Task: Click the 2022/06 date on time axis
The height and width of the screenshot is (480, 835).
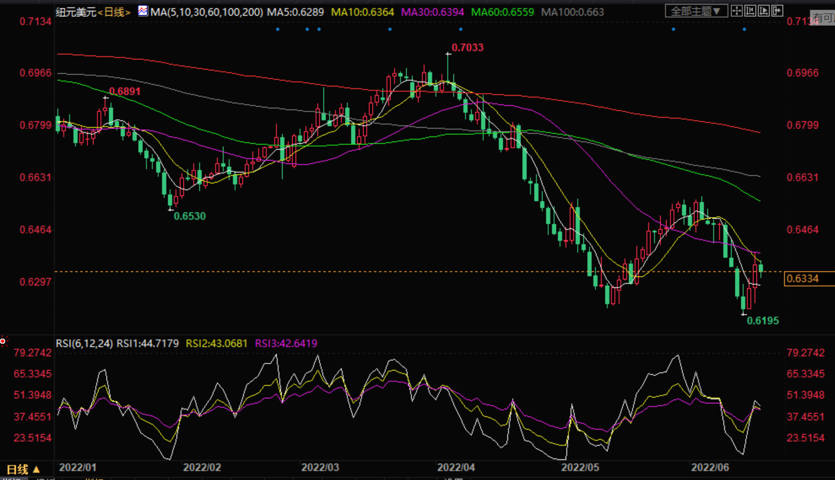Action: coord(710,468)
